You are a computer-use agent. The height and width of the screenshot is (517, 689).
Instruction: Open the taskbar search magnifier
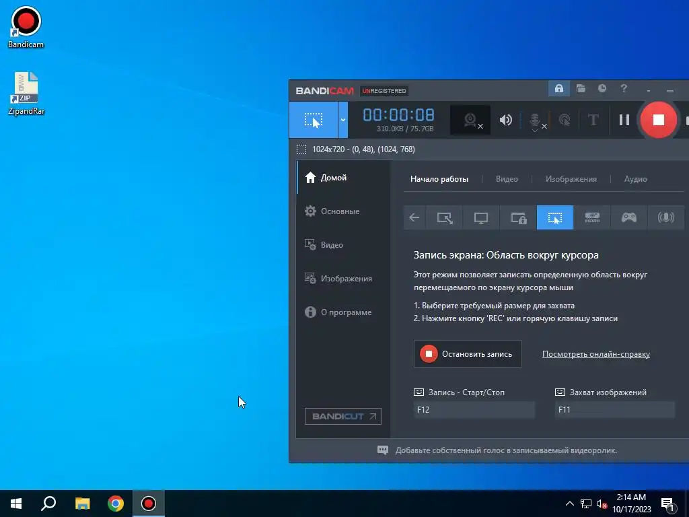click(x=48, y=504)
